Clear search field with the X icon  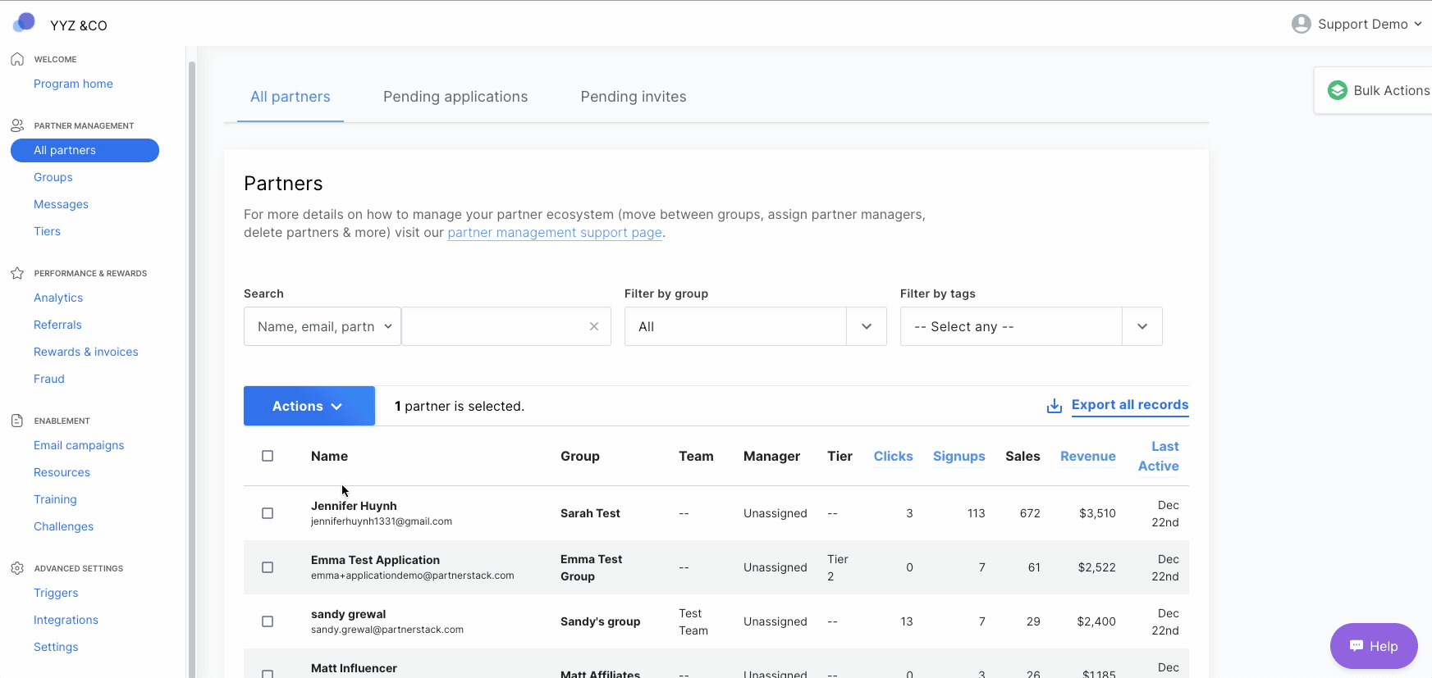(x=594, y=326)
